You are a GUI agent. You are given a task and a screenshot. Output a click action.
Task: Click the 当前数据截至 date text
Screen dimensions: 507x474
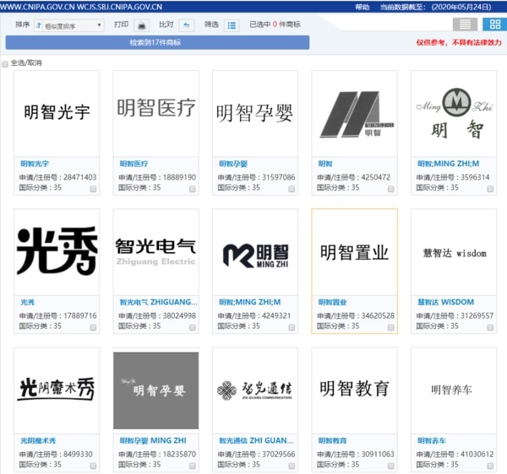pos(435,7)
